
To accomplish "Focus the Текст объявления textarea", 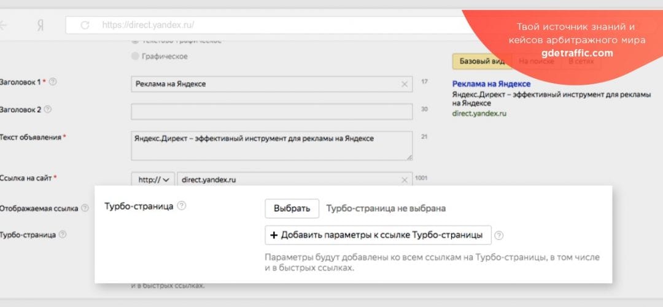I will click(x=272, y=146).
